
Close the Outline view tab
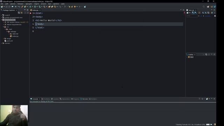[195, 55]
